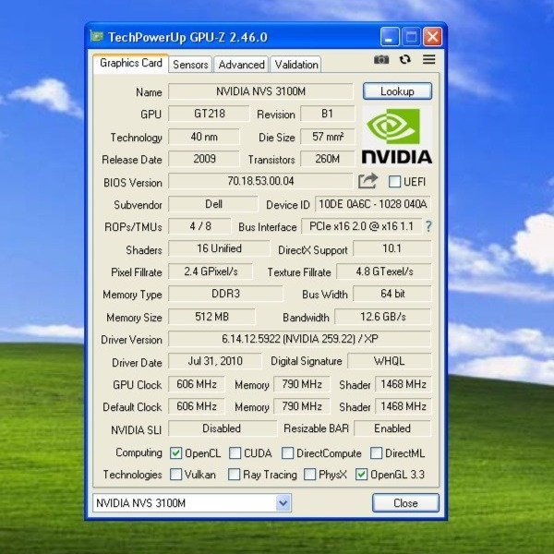Toggle the DirectML checkbox
Screen dimensions: 554x554
click(x=376, y=453)
